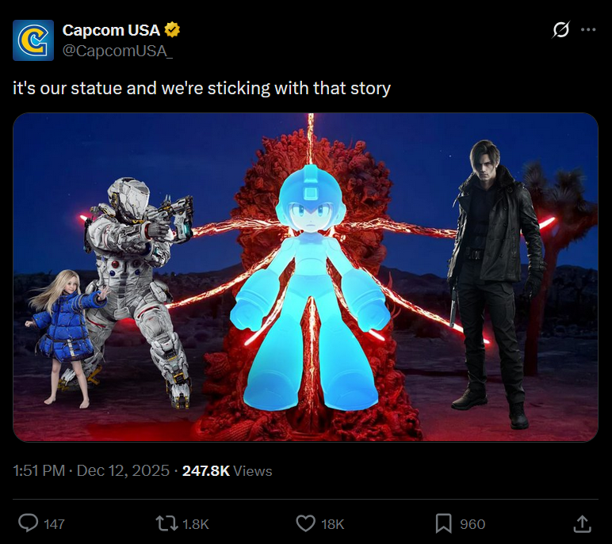Click the 147 replies count
The image size is (612, 544).
54,524
